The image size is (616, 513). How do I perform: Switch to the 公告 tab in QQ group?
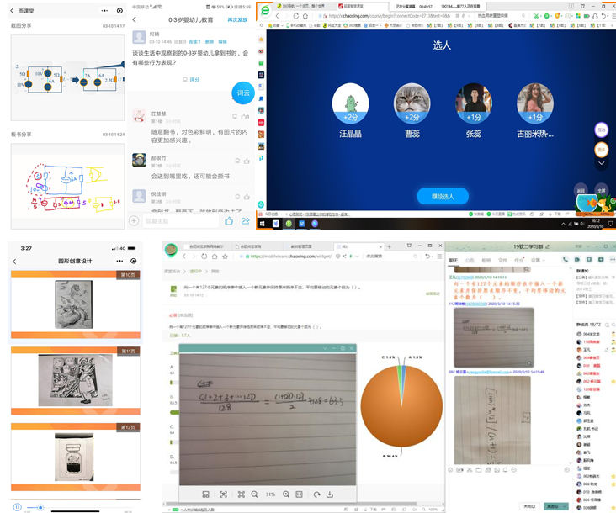pos(471,261)
